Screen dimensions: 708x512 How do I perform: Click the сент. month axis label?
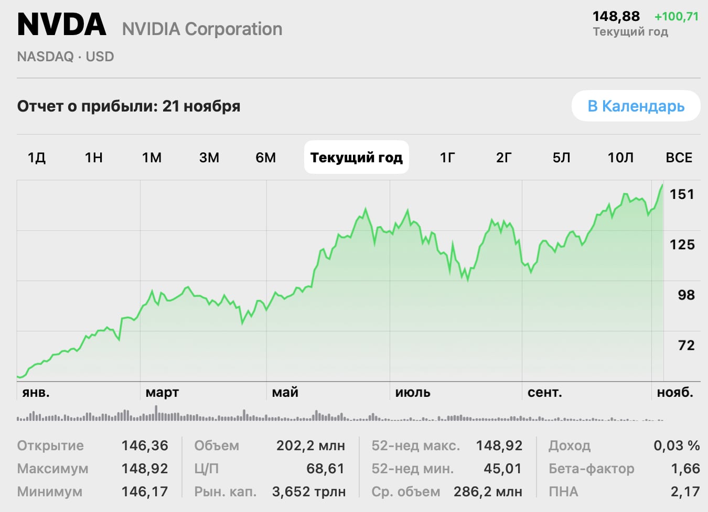544,392
